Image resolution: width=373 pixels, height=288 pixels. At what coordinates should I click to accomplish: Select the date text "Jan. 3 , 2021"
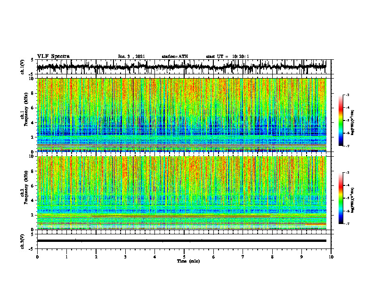pyautogui.click(x=131, y=56)
